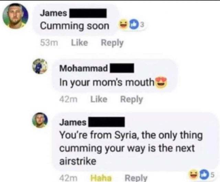Open Mohammad's profile name link

tap(84, 68)
